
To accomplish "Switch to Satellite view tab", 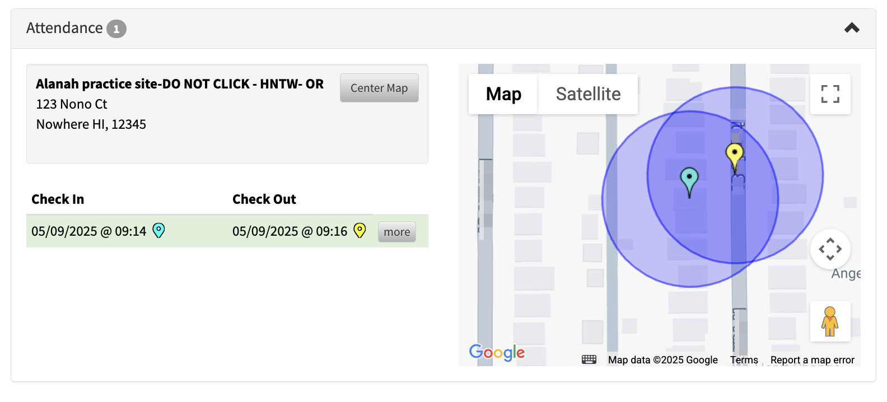I will click(588, 94).
